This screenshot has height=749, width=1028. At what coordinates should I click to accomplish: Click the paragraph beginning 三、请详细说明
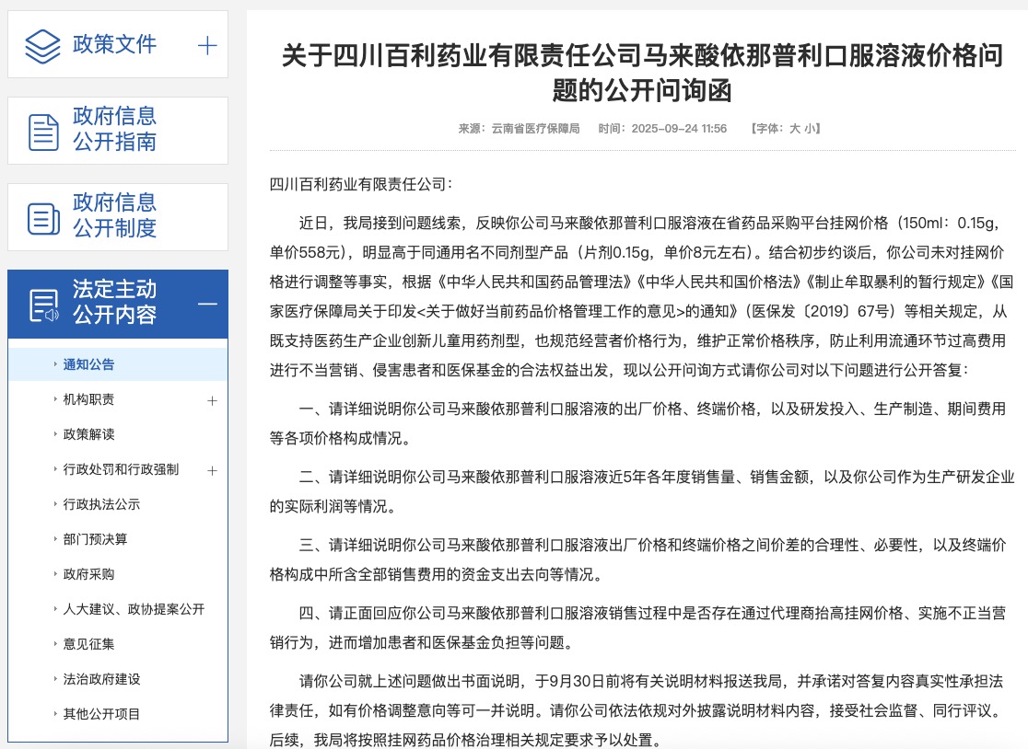638,559
